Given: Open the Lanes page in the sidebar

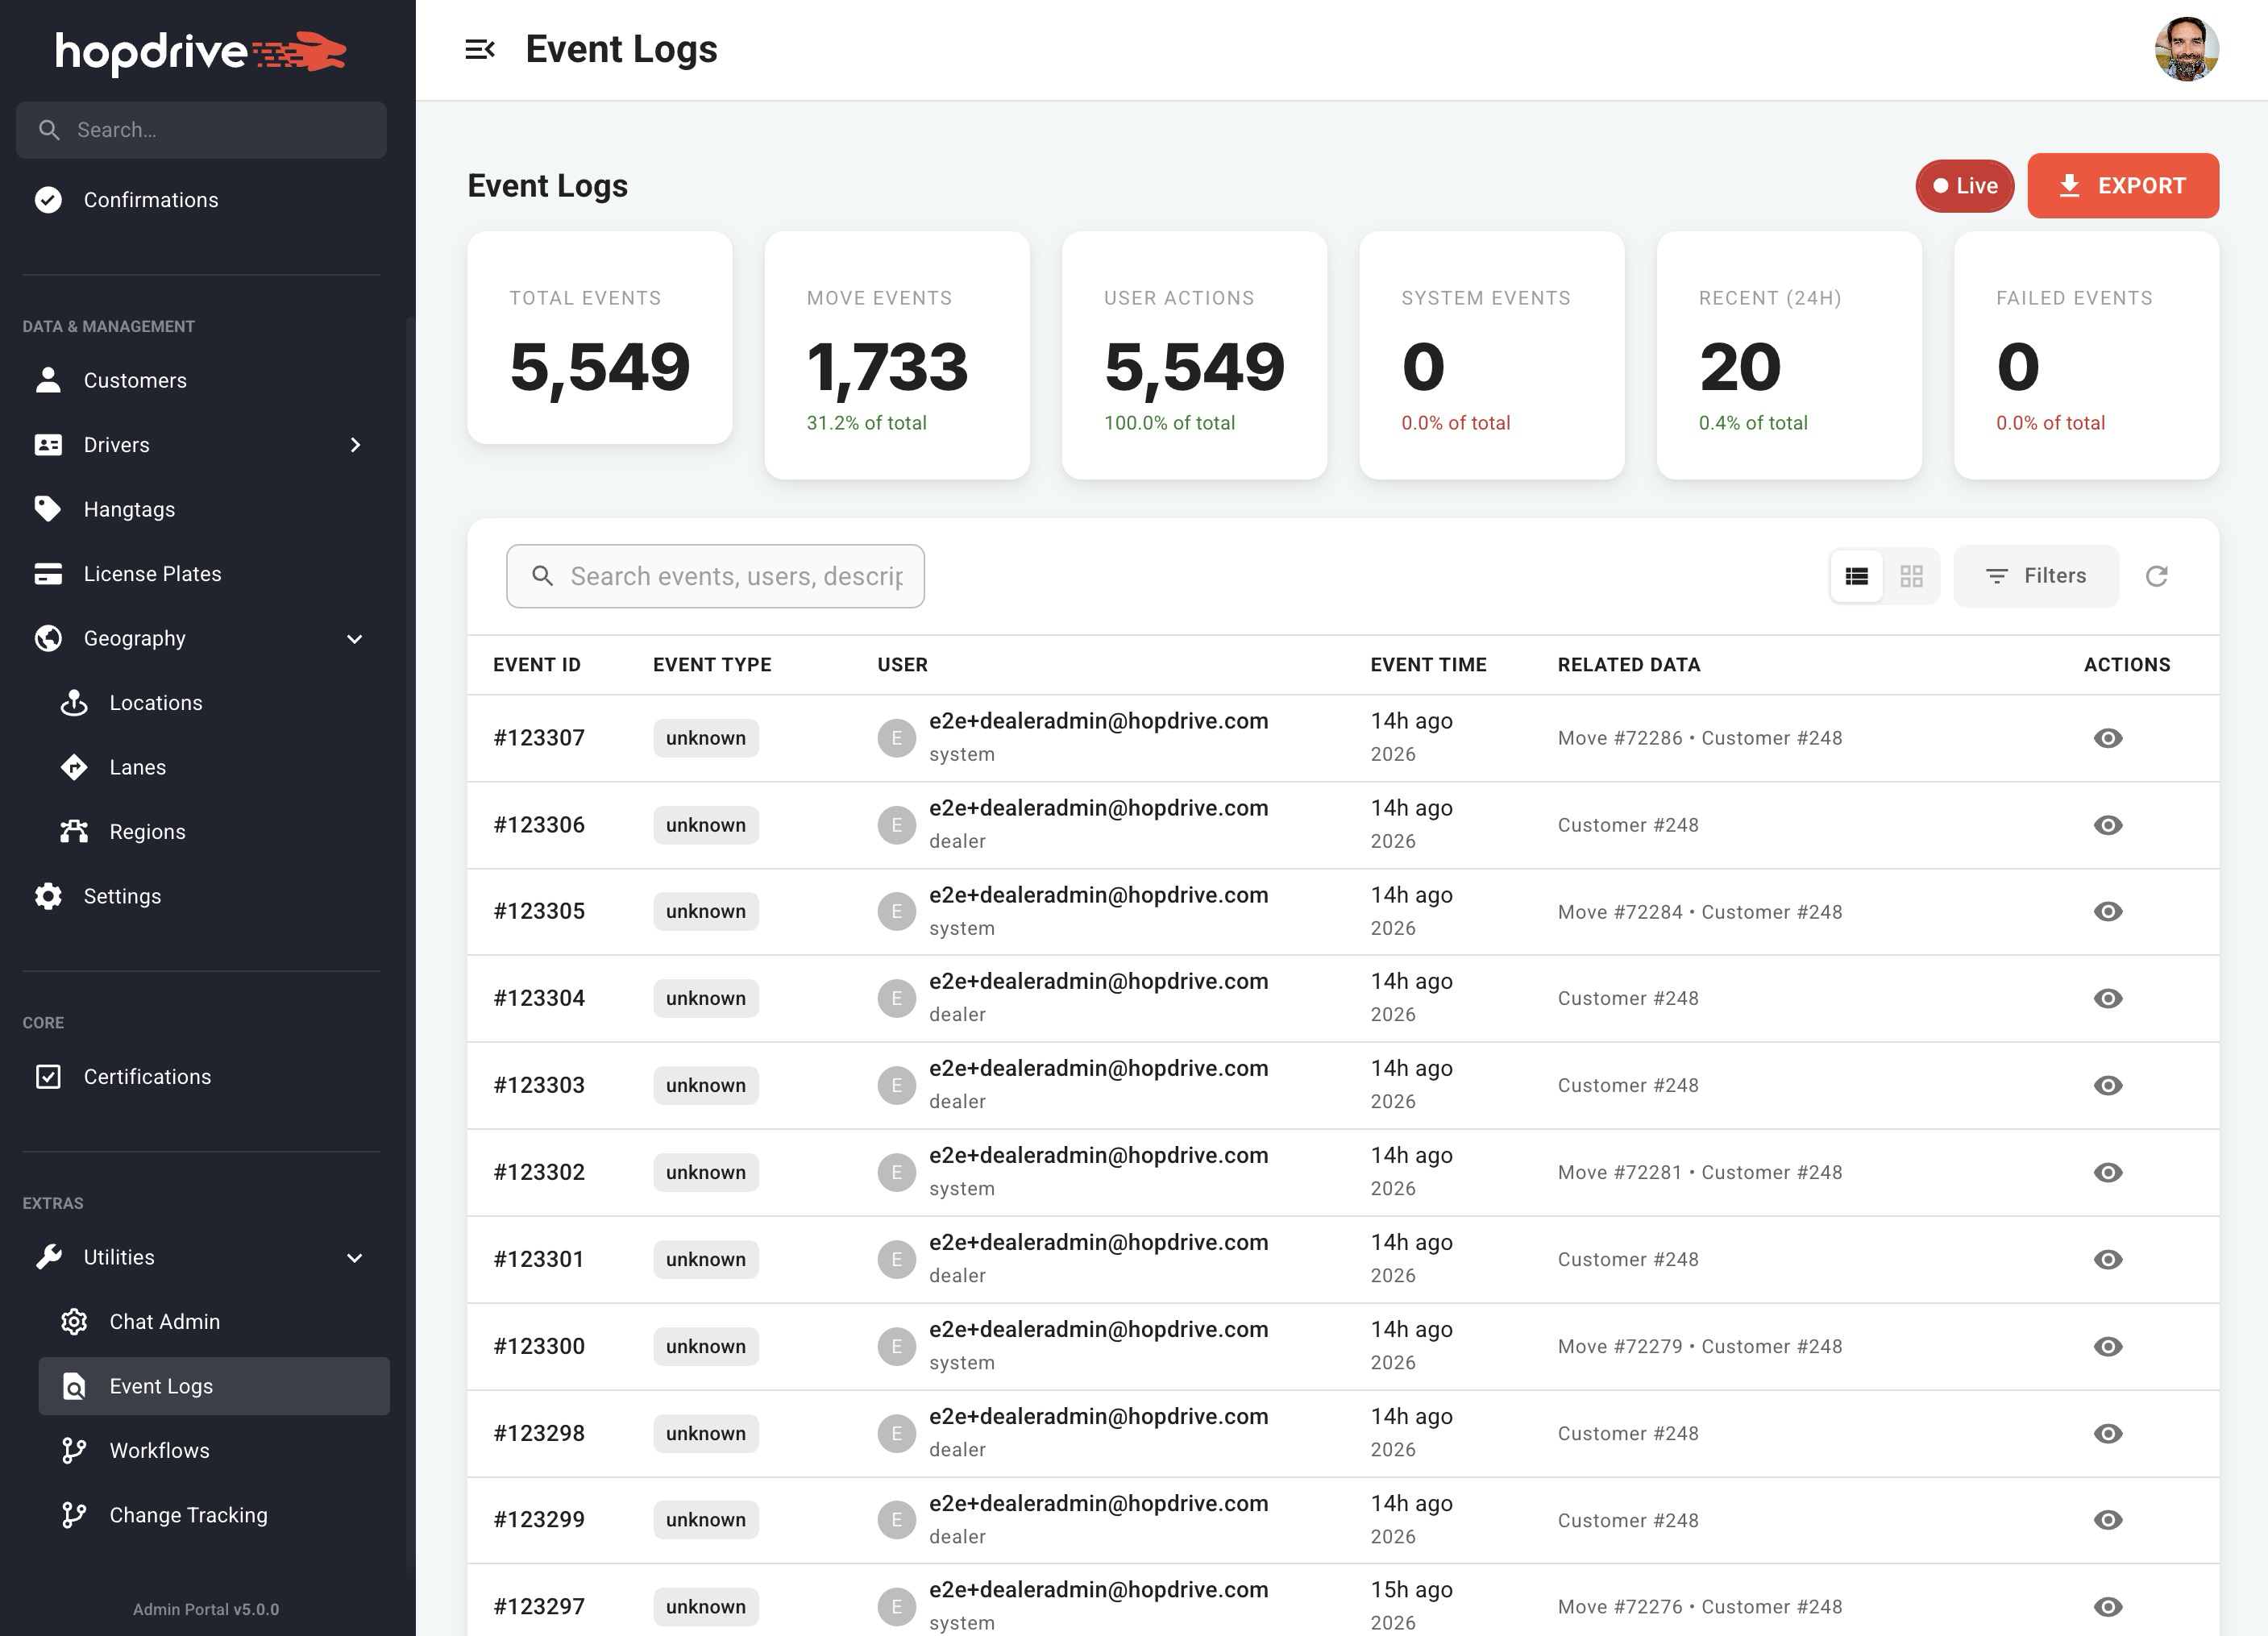Looking at the screenshot, I should tap(137, 767).
